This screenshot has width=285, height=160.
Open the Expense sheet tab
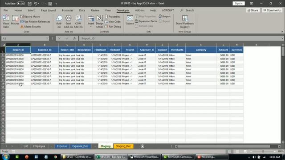pos(62,146)
